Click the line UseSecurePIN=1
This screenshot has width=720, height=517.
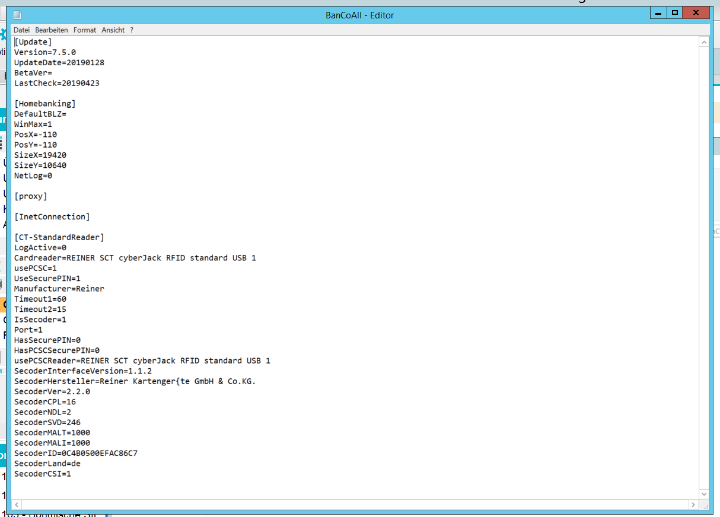click(47, 278)
